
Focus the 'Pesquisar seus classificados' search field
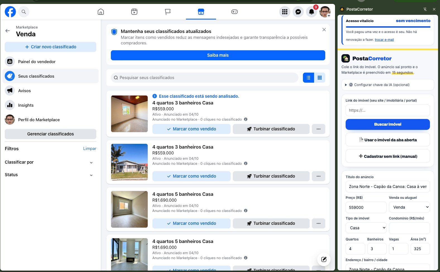[x=205, y=78]
